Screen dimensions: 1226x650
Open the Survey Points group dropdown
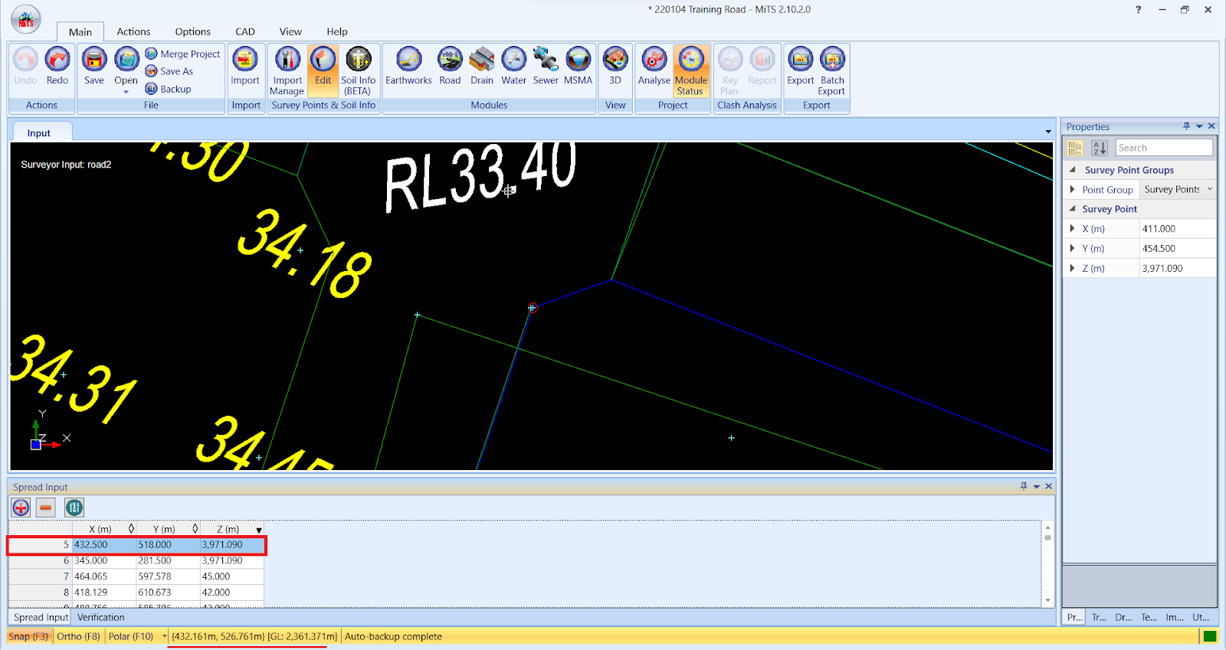pyautogui.click(x=1210, y=189)
